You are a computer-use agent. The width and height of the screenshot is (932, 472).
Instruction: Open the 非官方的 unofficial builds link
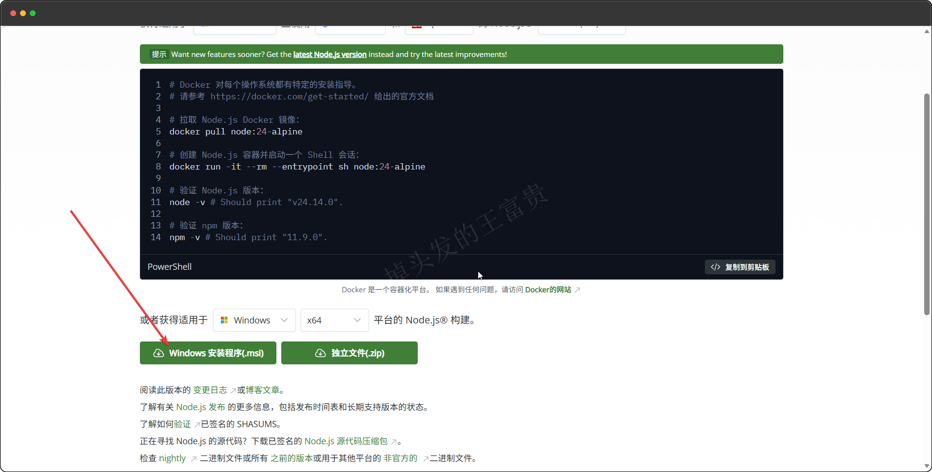pos(401,458)
